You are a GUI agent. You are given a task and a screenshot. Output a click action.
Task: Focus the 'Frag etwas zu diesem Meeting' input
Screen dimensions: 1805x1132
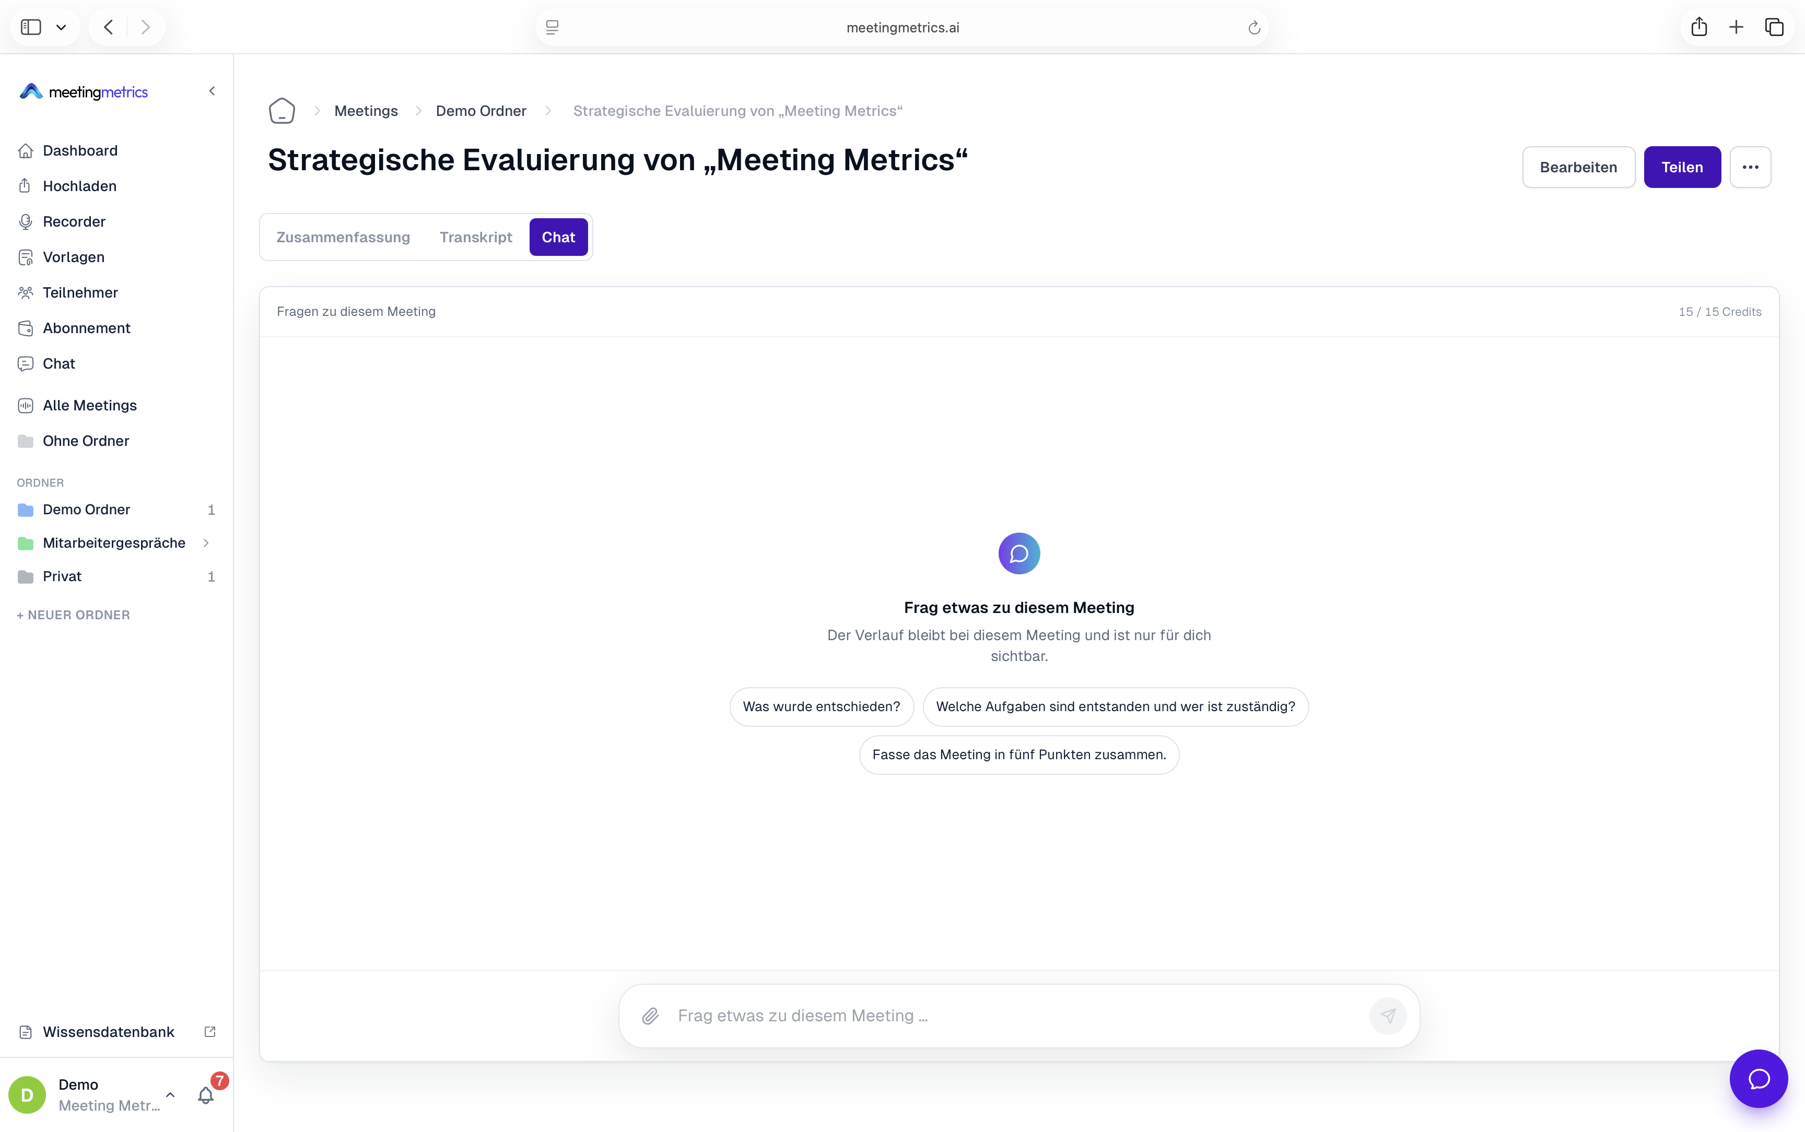click(1018, 1016)
